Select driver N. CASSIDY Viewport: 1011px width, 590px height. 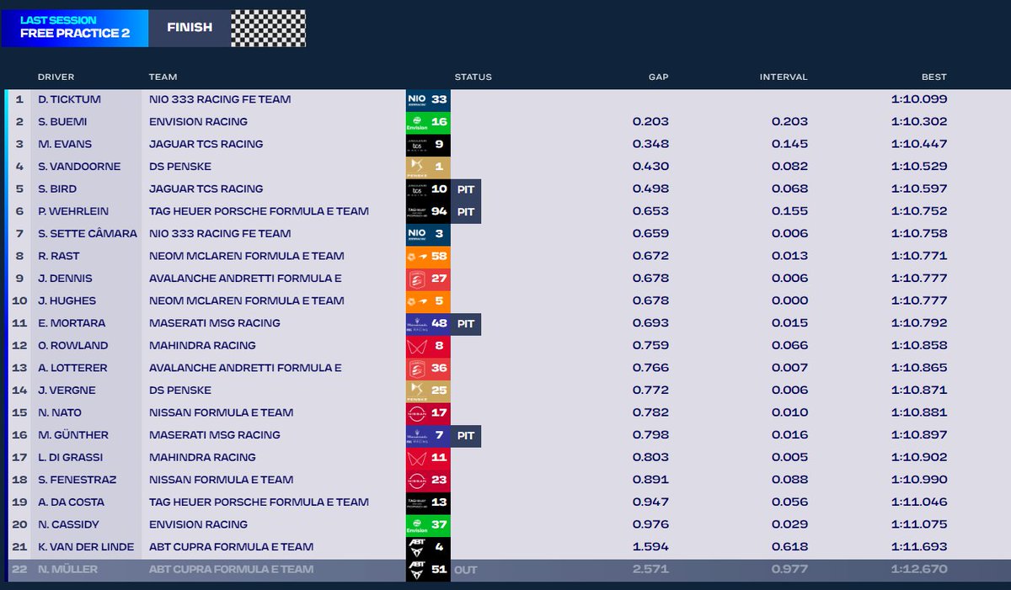[67, 524]
